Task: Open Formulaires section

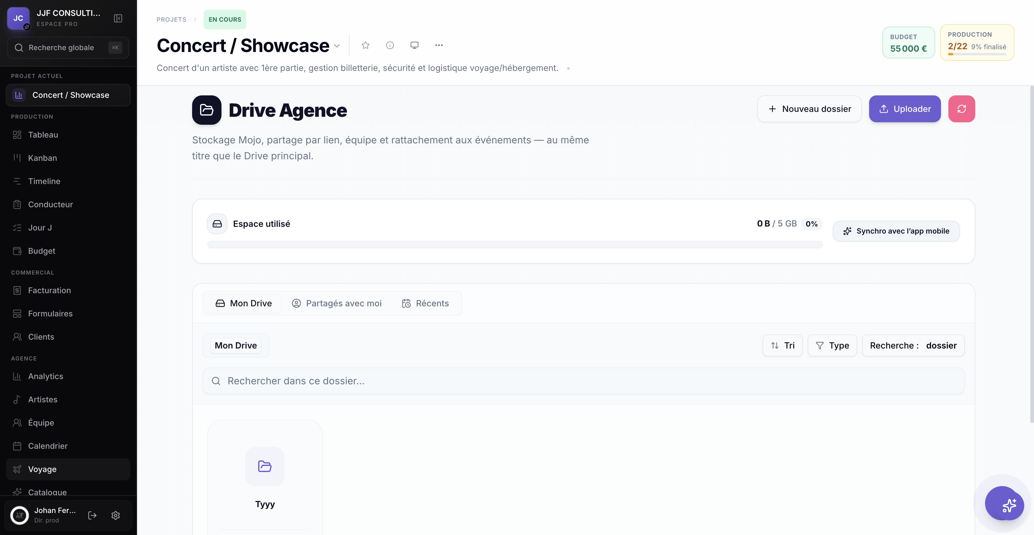Action: tap(68, 314)
